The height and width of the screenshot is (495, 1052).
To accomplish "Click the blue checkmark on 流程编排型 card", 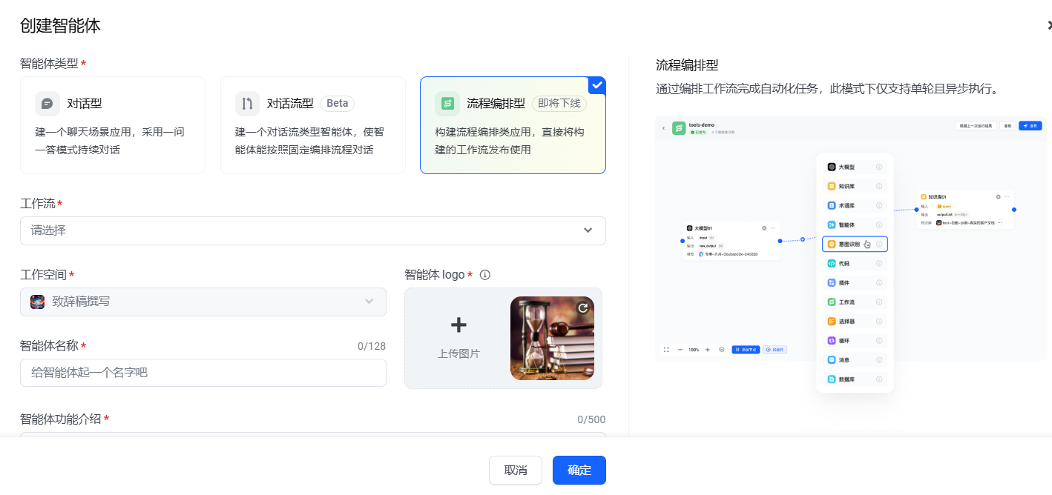I will 596,85.
